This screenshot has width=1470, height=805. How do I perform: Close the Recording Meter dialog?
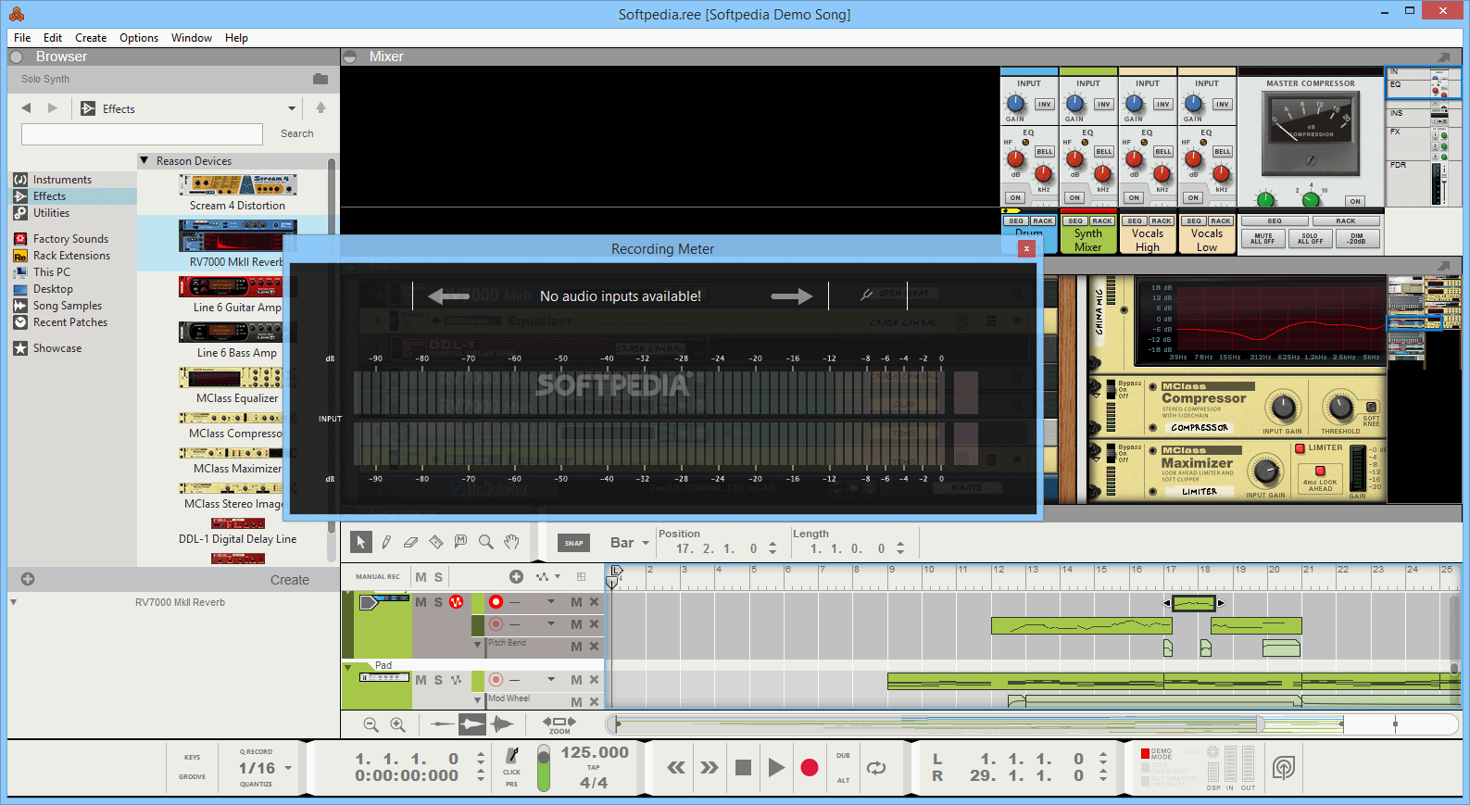[x=1026, y=248]
